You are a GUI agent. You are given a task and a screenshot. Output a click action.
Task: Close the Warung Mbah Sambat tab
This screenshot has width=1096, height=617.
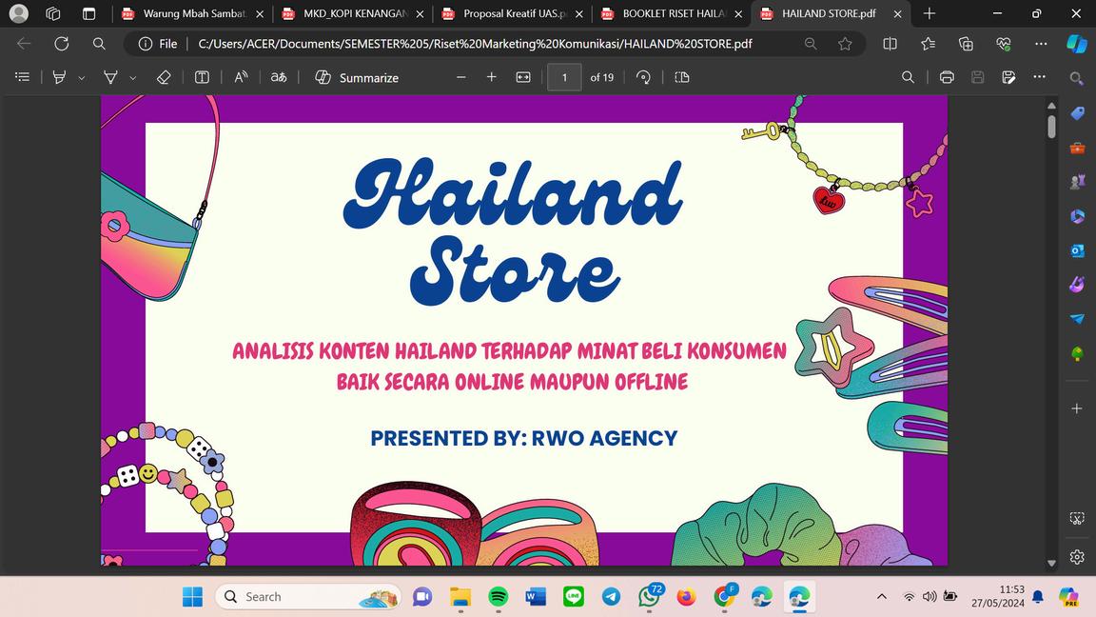[260, 14]
